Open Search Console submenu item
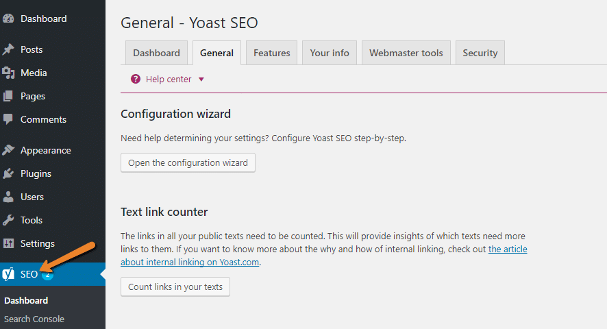 click(x=34, y=319)
